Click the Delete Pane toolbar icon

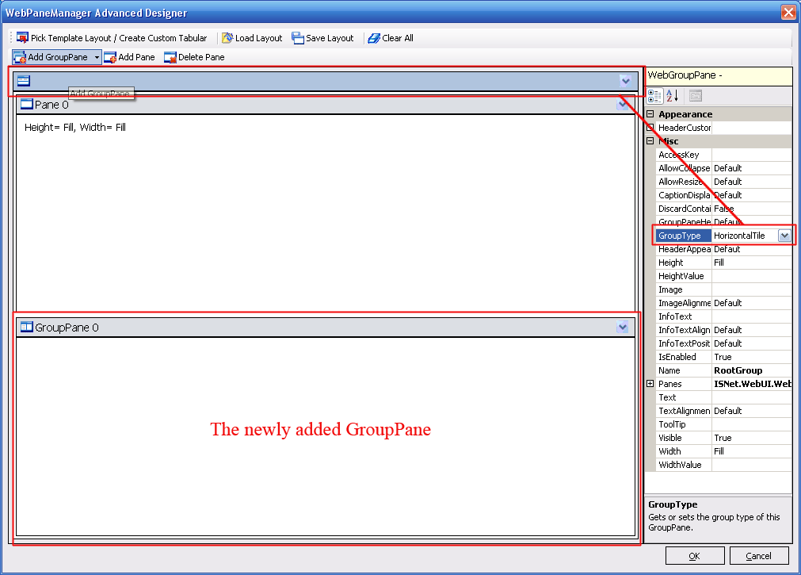coord(170,57)
